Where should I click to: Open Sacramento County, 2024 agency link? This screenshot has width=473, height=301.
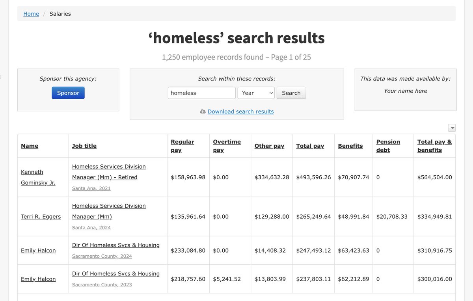click(102, 256)
